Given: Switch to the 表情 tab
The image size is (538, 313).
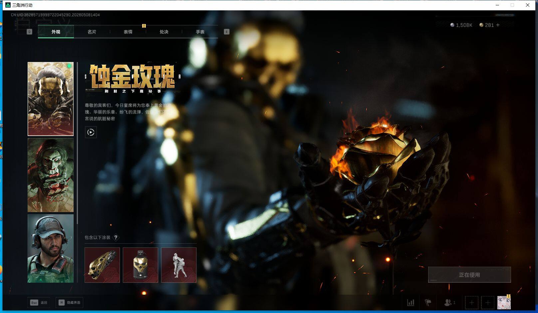Looking at the screenshot, I should [x=128, y=32].
